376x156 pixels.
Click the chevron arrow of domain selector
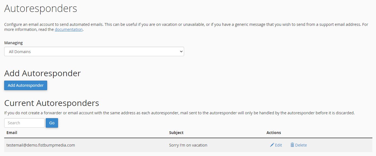coord(181,51)
